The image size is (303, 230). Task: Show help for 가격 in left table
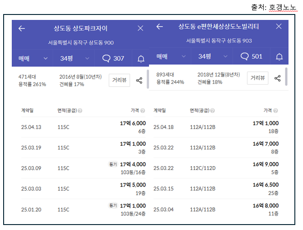[x=143, y=110]
